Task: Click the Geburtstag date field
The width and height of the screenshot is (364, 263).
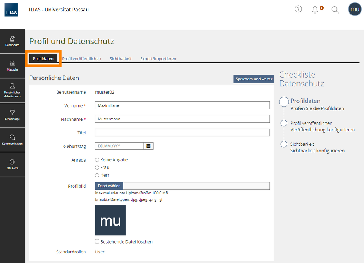Action: (120, 146)
